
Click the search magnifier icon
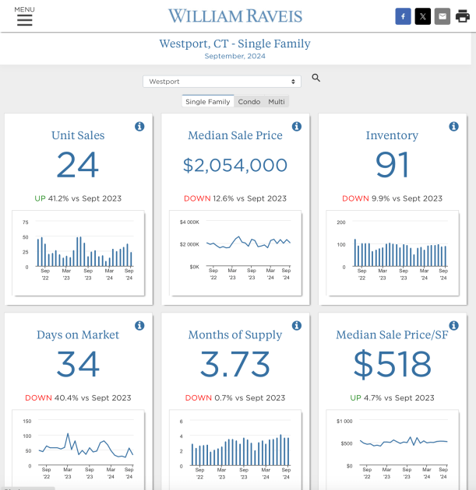(x=316, y=78)
